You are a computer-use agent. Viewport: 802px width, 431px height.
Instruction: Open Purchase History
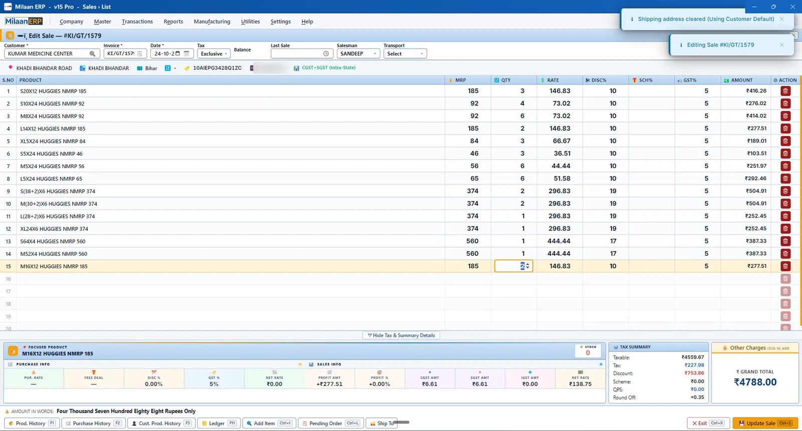93,423
